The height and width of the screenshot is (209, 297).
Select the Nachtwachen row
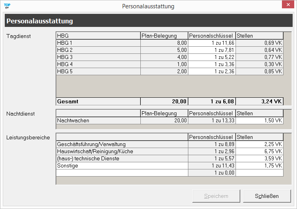click(98, 120)
